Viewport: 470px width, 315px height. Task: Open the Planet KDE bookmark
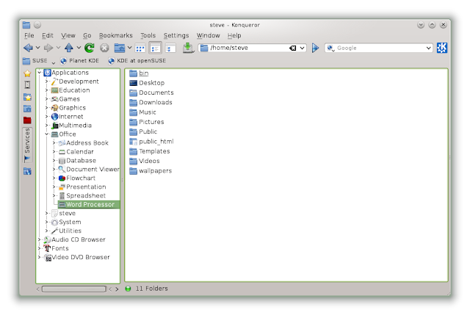(x=80, y=61)
